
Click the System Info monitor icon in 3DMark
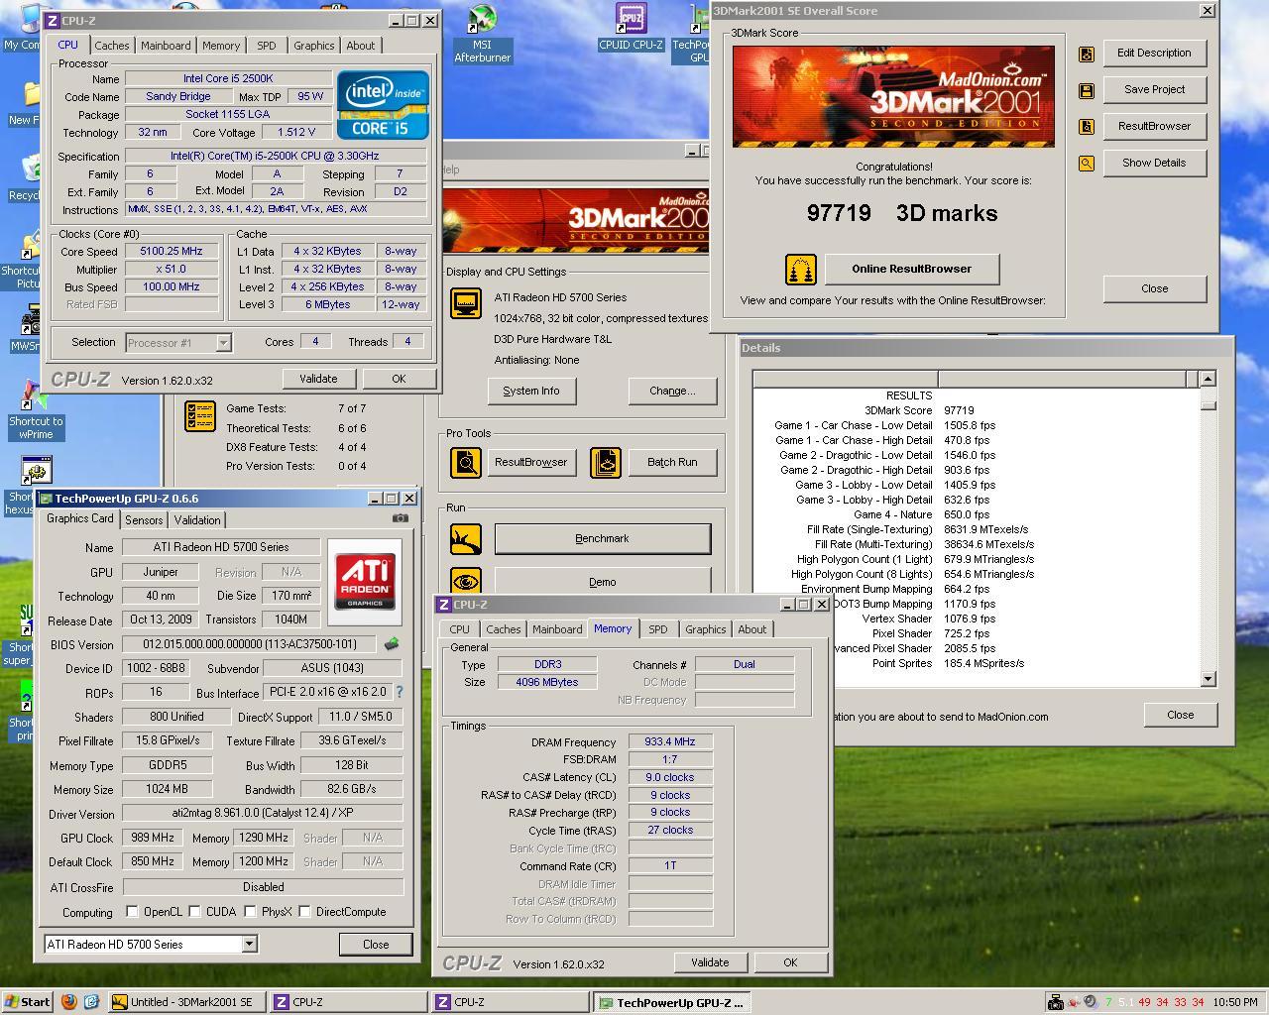point(466,303)
